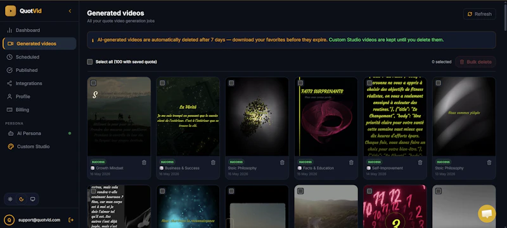The image size is (507, 228).
Task: Select checkbox on 13 May Stoic Philosophy video
Action: point(438,83)
